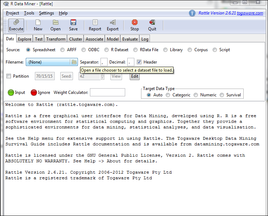Click the Weight Calculator text field

[108, 92]
